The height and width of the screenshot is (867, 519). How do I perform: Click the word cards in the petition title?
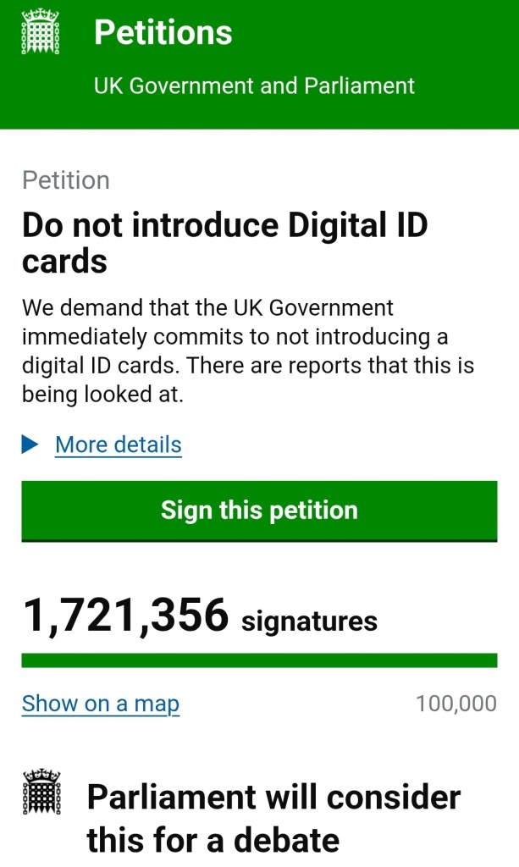(64, 262)
